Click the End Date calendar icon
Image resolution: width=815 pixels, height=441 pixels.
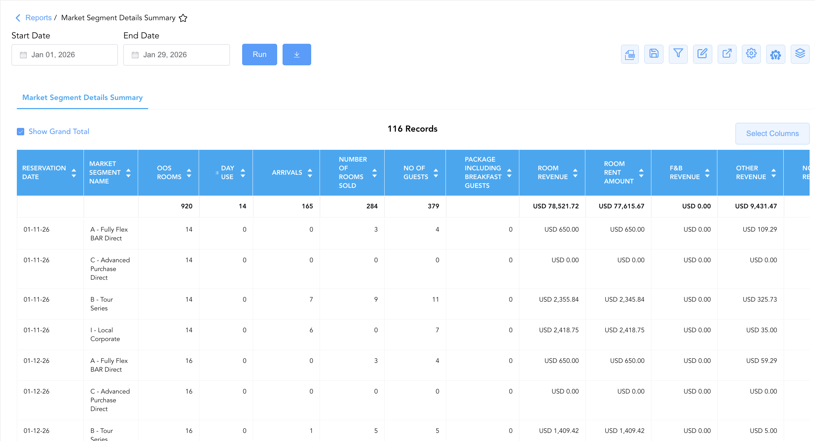tap(135, 55)
